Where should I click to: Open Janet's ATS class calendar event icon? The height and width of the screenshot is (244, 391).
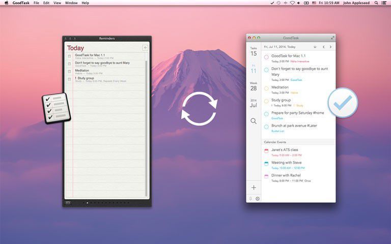[x=266, y=150]
